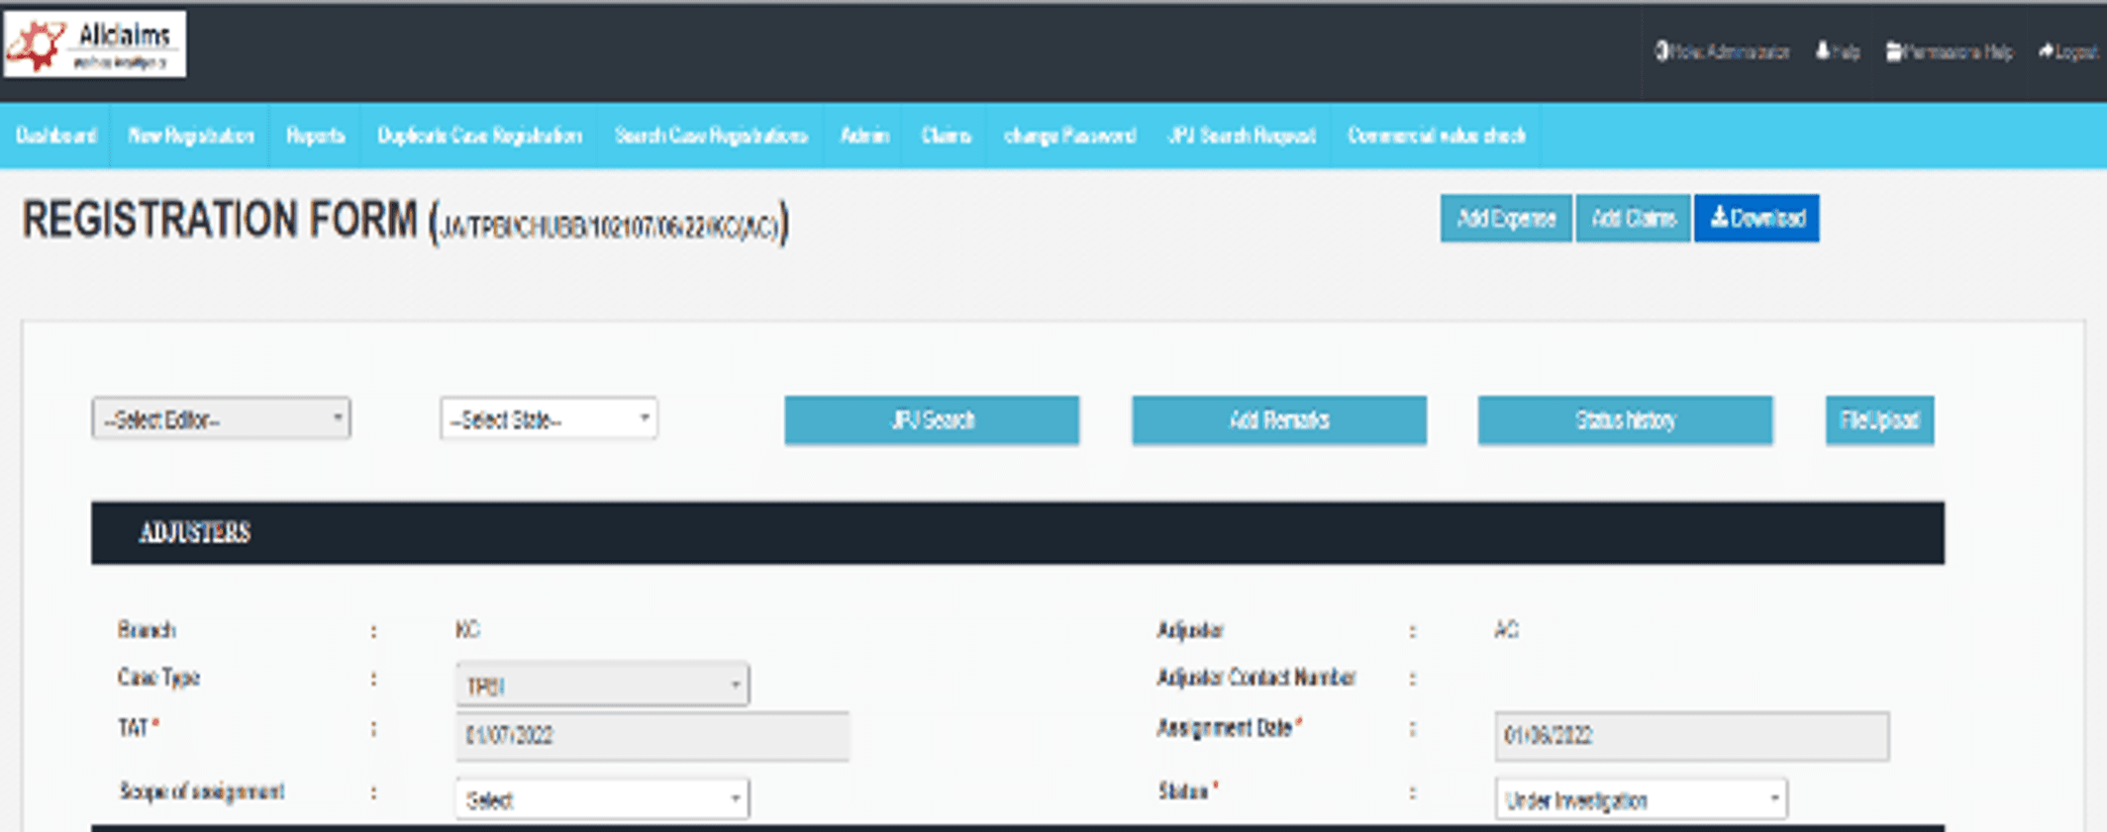
Task: Click the Add Expense button
Action: tap(1505, 219)
